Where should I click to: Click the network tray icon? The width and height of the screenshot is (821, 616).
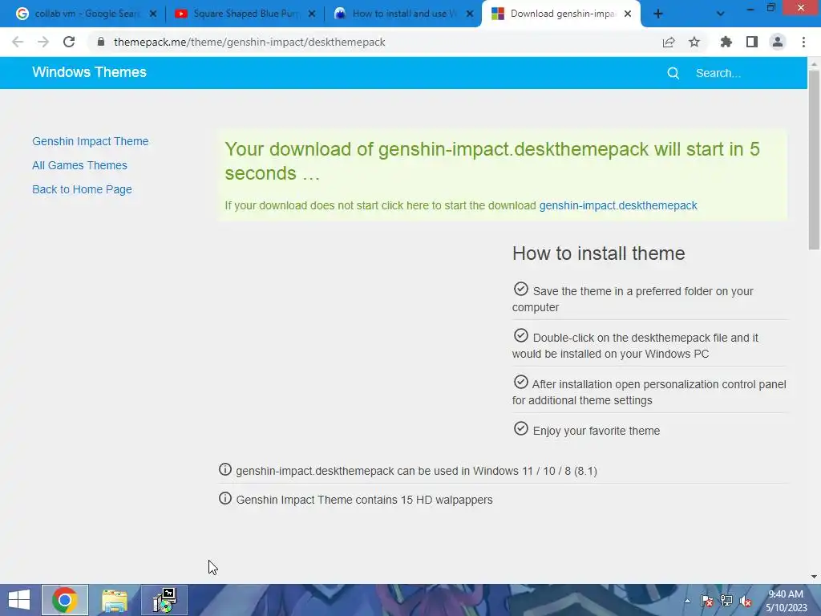pos(726,601)
